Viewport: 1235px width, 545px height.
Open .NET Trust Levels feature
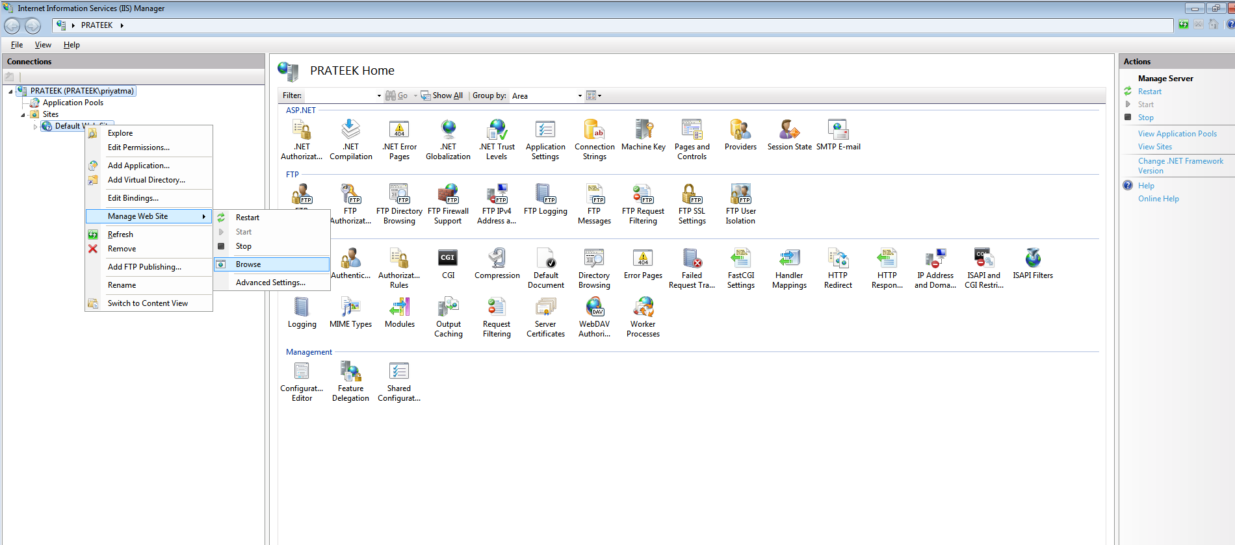point(497,140)
